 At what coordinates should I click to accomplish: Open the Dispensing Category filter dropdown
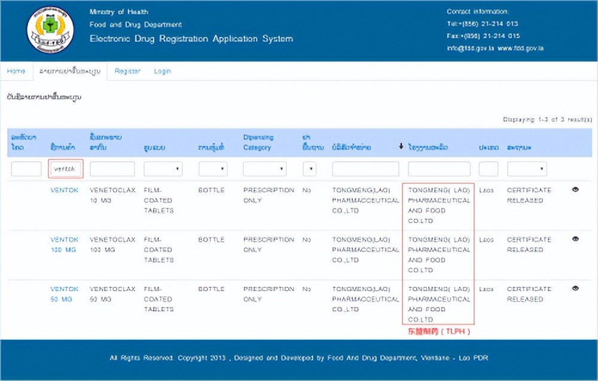(x=264, y=169)
